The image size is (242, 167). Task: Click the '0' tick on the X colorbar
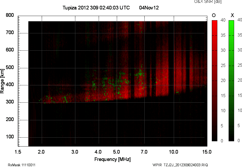click(x=239, y=140)
